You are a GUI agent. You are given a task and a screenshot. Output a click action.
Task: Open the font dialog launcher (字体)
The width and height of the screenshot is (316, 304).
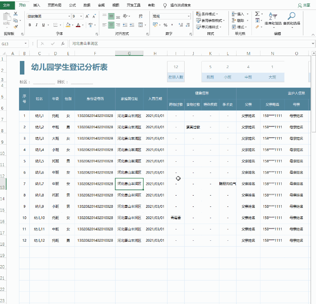click(97, 34)
